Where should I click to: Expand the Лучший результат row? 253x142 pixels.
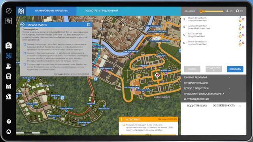click(x=213, y=77)
